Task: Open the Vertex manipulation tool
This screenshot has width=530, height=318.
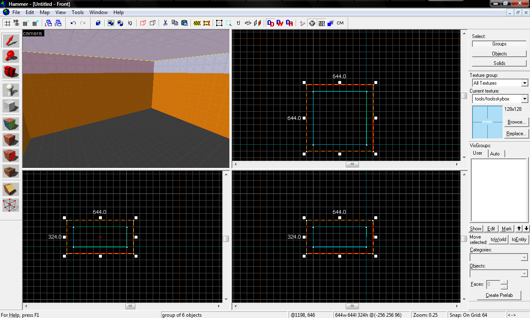Action: (x=11, y=205)
